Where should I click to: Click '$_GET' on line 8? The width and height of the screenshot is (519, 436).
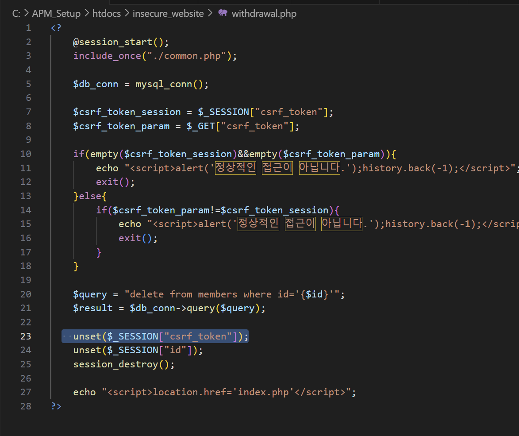(201, 126)
